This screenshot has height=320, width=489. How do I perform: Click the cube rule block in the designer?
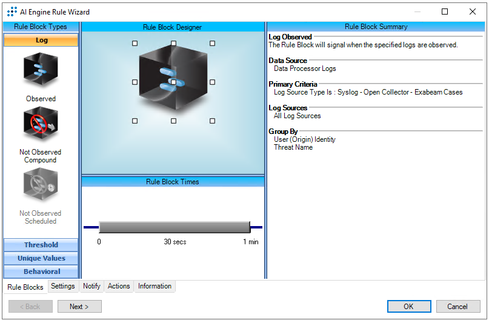pos(173,82)
